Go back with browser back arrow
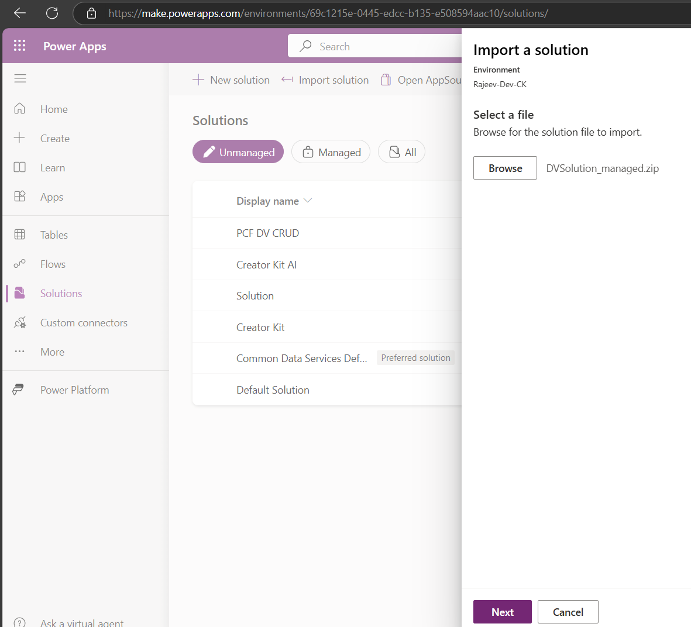Viewport: 691px width, 627px height. click(20, 13)
